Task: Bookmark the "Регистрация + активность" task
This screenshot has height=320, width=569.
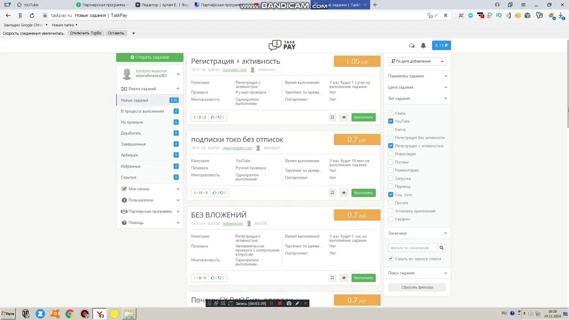Action: [332, 117]
